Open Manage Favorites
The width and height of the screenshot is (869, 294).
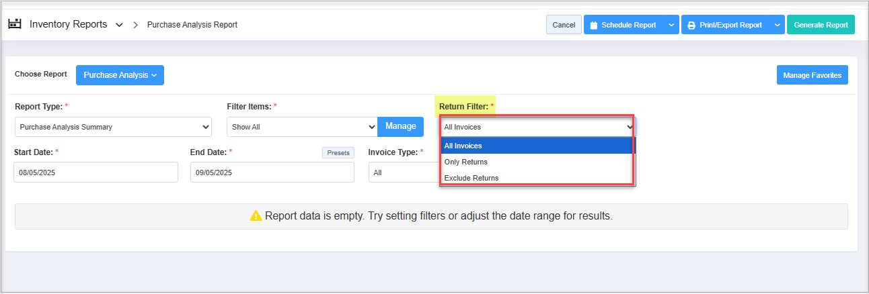(x=812, y=75)
